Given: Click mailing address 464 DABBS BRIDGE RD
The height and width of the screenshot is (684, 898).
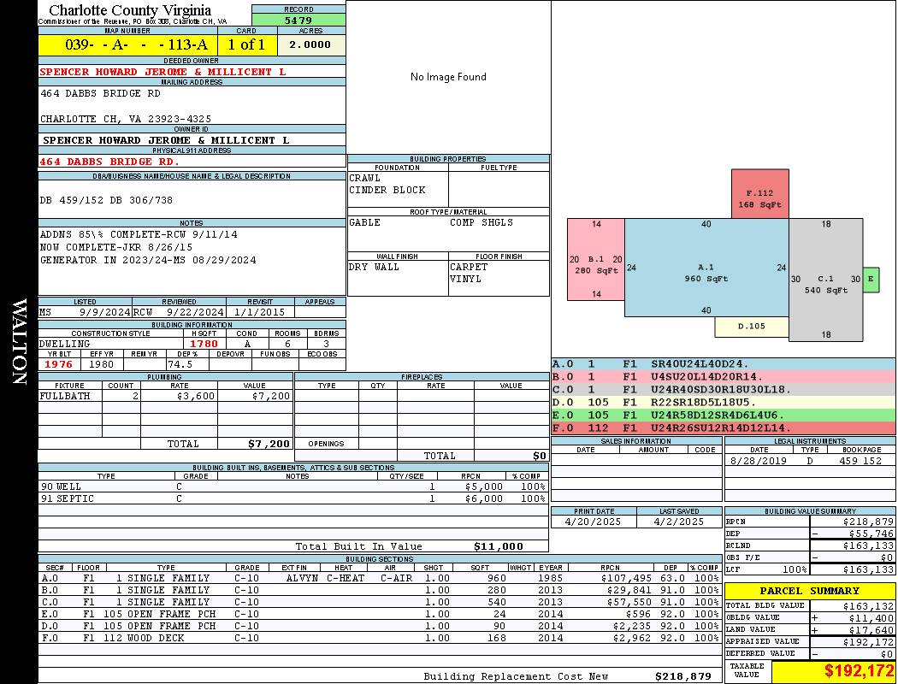Looking at the screenshot, I should (x=100, y=93).
